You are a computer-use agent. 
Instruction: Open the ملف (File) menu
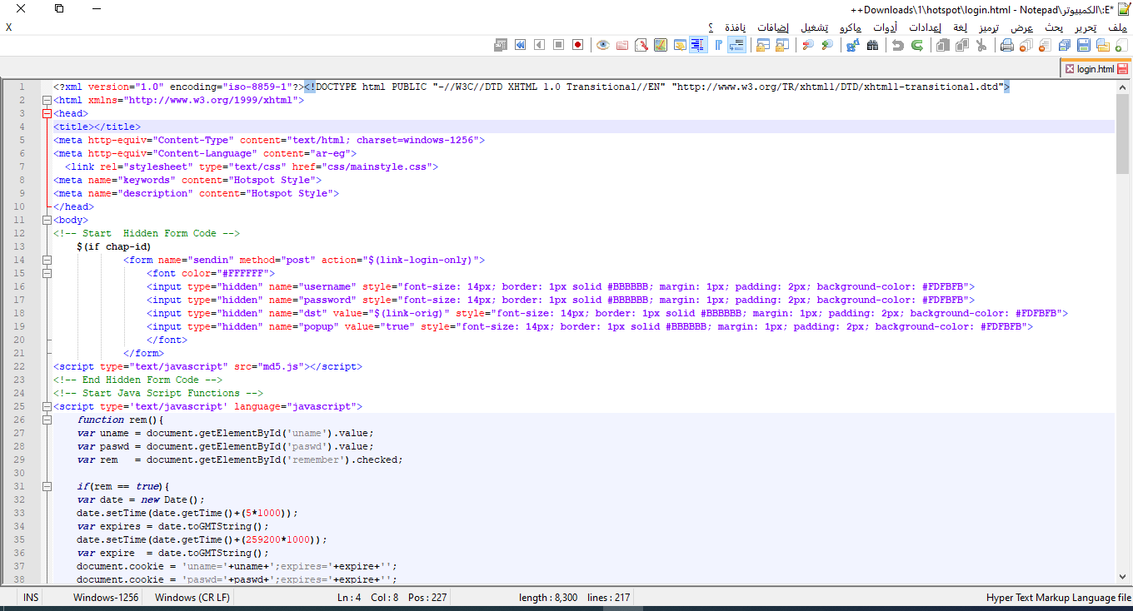(1117, 27)
